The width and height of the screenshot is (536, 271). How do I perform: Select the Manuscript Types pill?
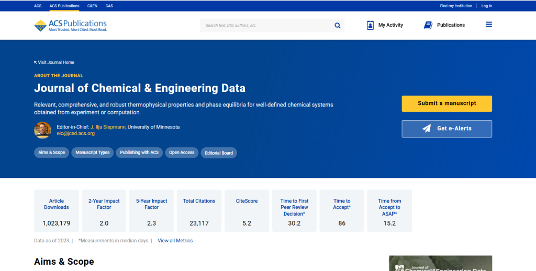(92, 152)
